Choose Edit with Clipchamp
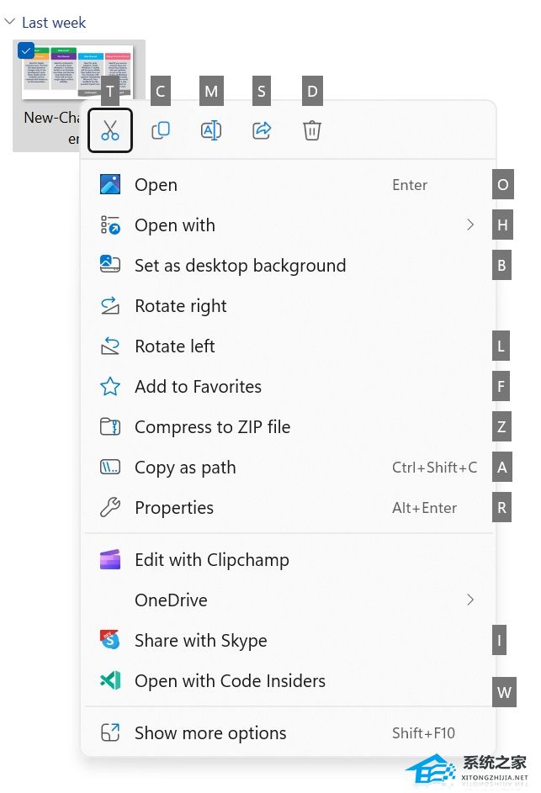Image resolution: width=541 pixels, height=793 pixels. tap(211, 560)
